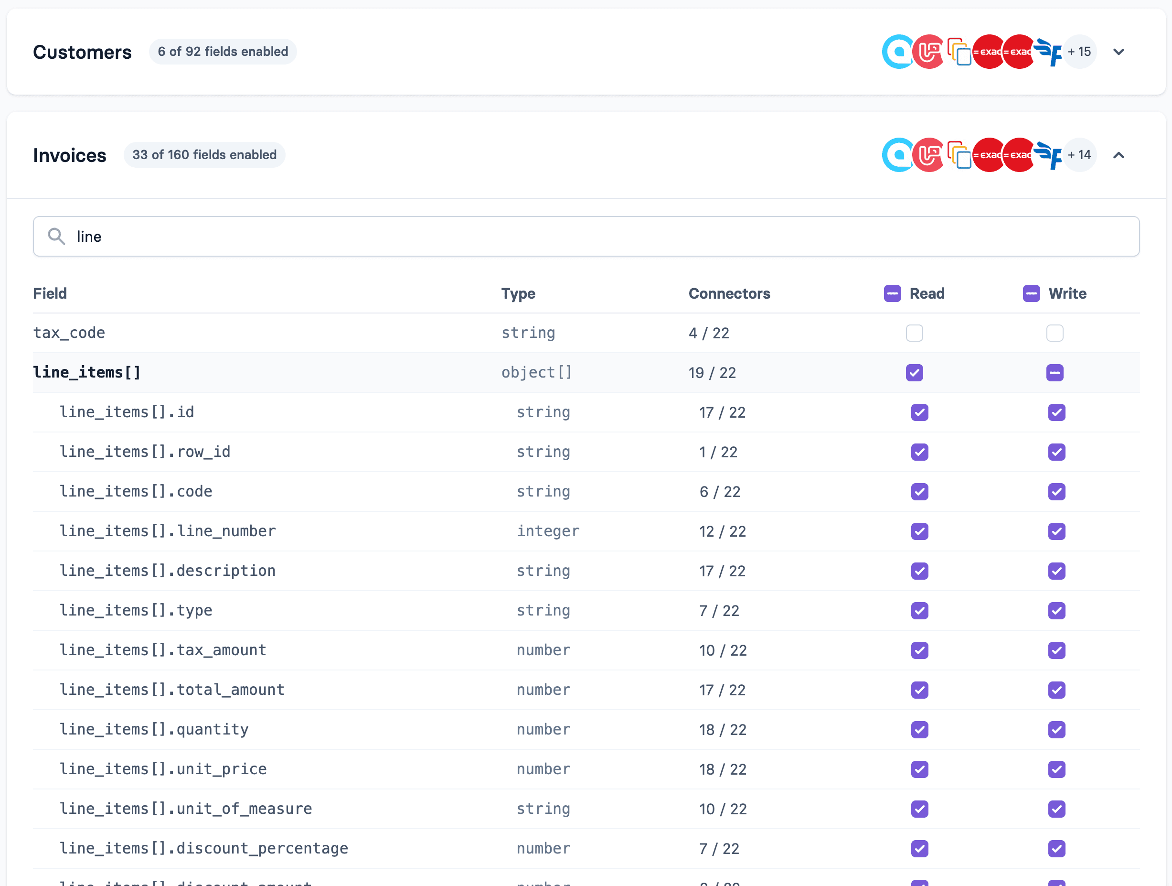Click the magnifier icon in the search bar
This screenshot has height=886, width=1172.
(x=57, y=236)
